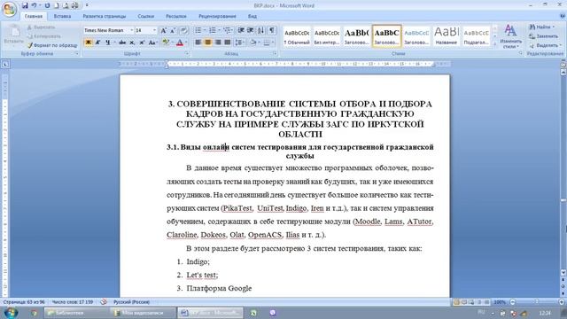Viewport: 567px width, 319px height.
Task: Toggle Italic formatting button
Action: click(x=97, y=43)
